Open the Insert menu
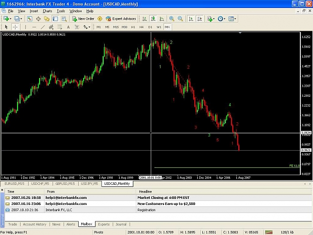Viewport: 313px width, 235px height. point(34,11)
